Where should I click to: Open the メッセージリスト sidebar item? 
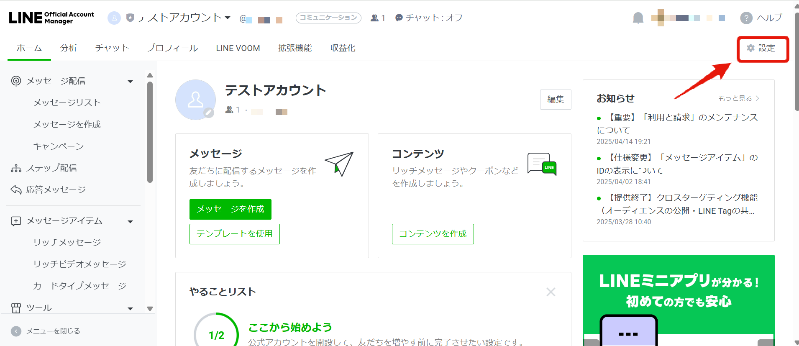point(67,103)
